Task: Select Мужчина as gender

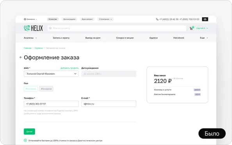Action: pos(31,89)
